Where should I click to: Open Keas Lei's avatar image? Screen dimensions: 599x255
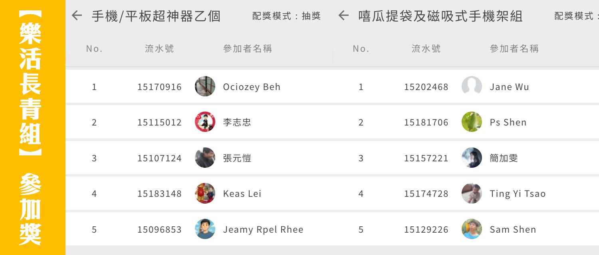click(x=205, y=193)
